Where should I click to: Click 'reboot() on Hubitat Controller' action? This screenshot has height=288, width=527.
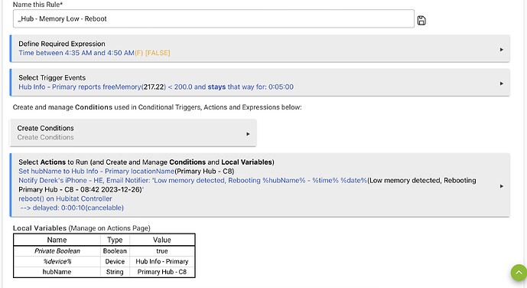point(65,198)
